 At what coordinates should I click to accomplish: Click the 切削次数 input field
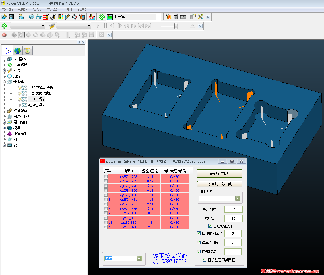(234, 219)
